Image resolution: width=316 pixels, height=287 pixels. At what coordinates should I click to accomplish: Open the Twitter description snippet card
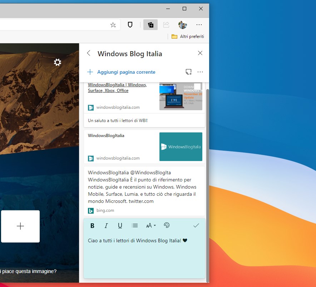click(144, 191)
